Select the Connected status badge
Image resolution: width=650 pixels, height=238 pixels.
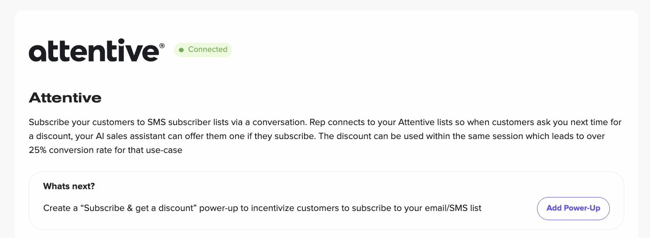(203, 50)
